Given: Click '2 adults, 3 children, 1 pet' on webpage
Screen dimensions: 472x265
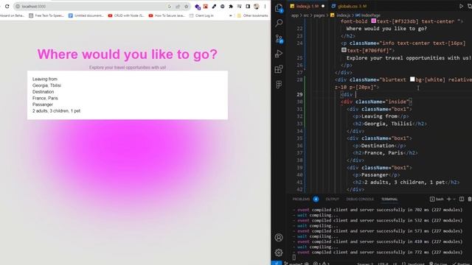Looking at the screenshot, I should click(x=56, y=111).
